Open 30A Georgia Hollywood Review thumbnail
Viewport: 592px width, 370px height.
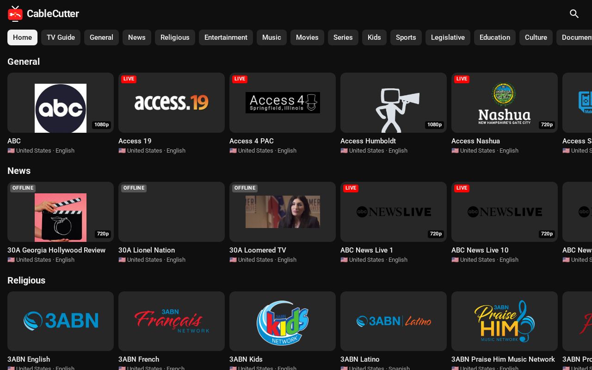tap(61, 212)
